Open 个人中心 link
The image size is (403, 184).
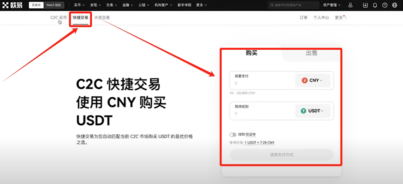click(321, 18)
